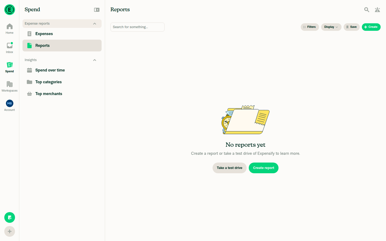
Task: Open Top categories insight
Action: [x=62, y=82]
